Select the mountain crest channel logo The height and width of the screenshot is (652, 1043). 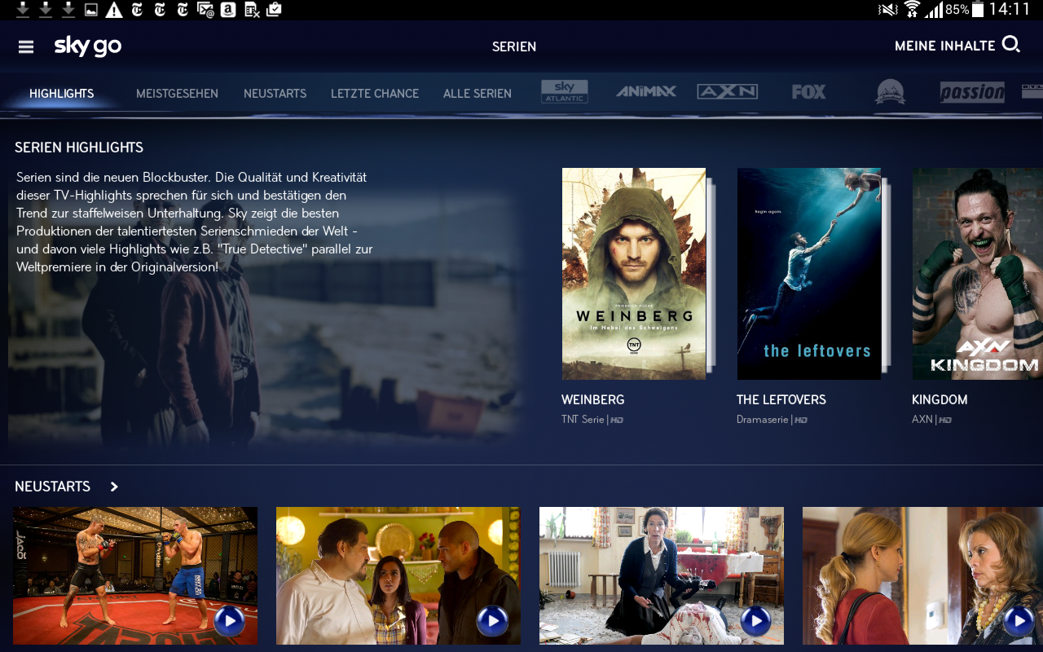[x=891, y=92]
